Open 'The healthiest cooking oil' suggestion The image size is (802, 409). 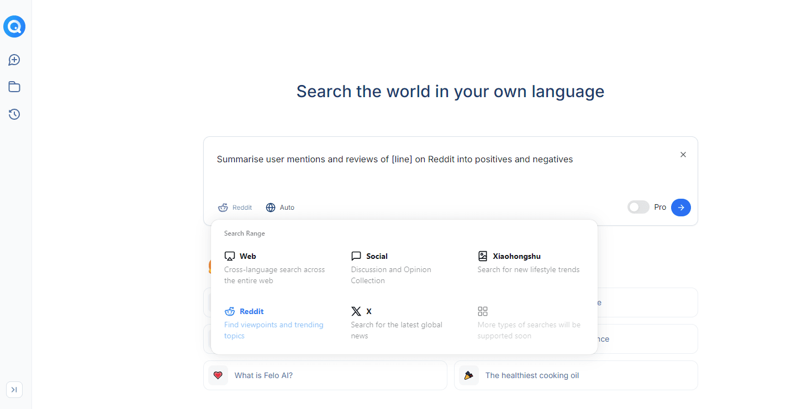coord(576,375)
